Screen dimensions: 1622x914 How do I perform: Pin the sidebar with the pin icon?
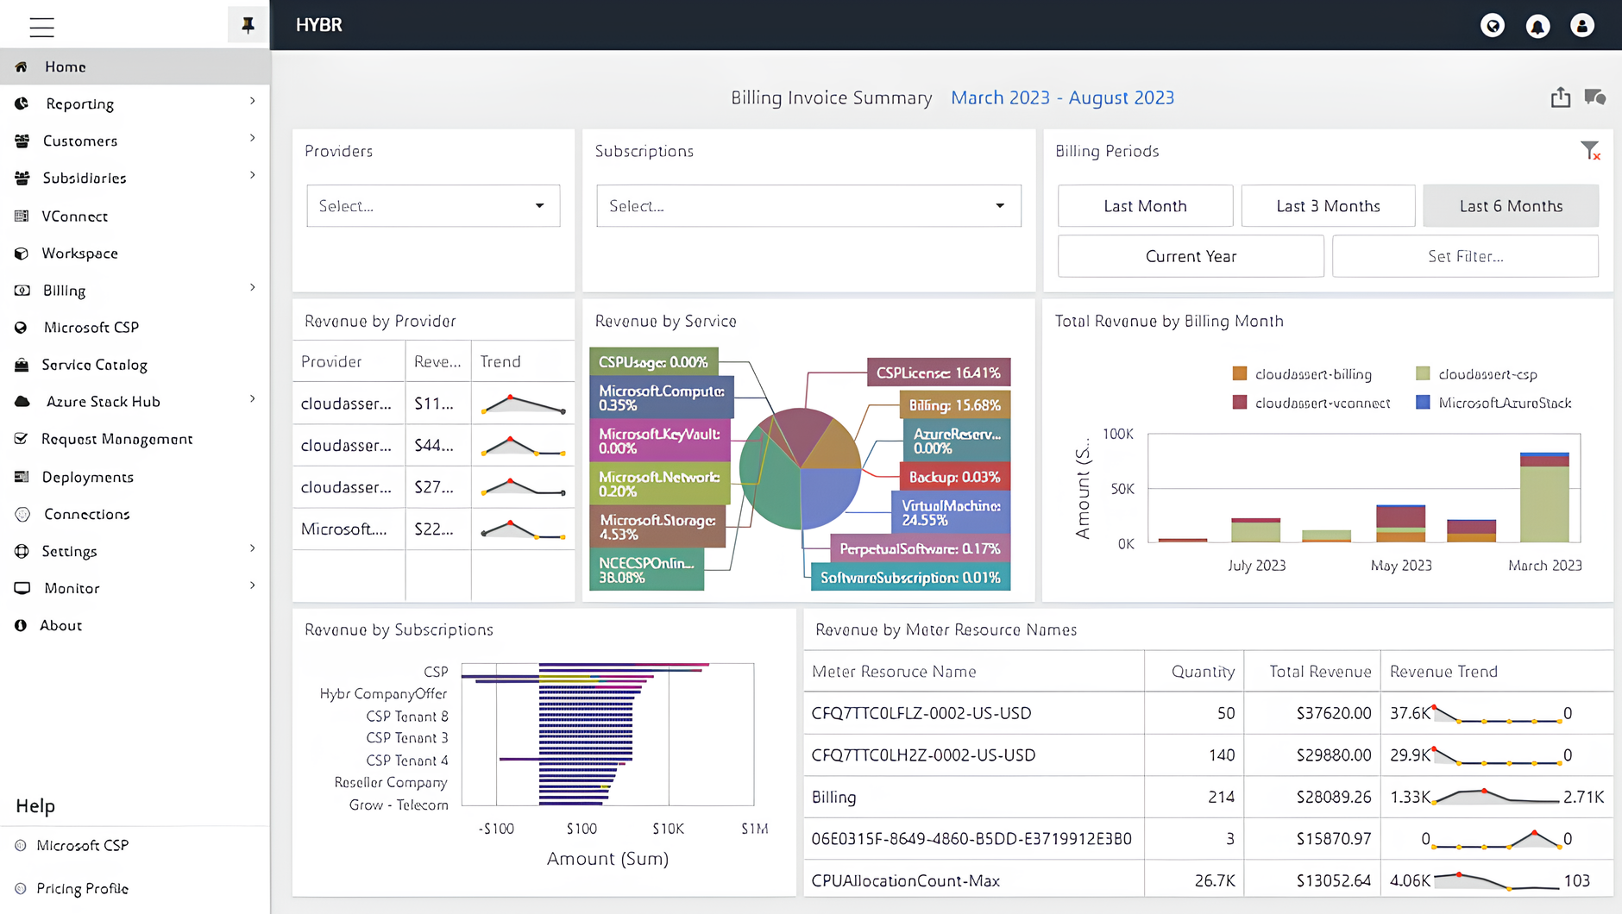[248, 25]
